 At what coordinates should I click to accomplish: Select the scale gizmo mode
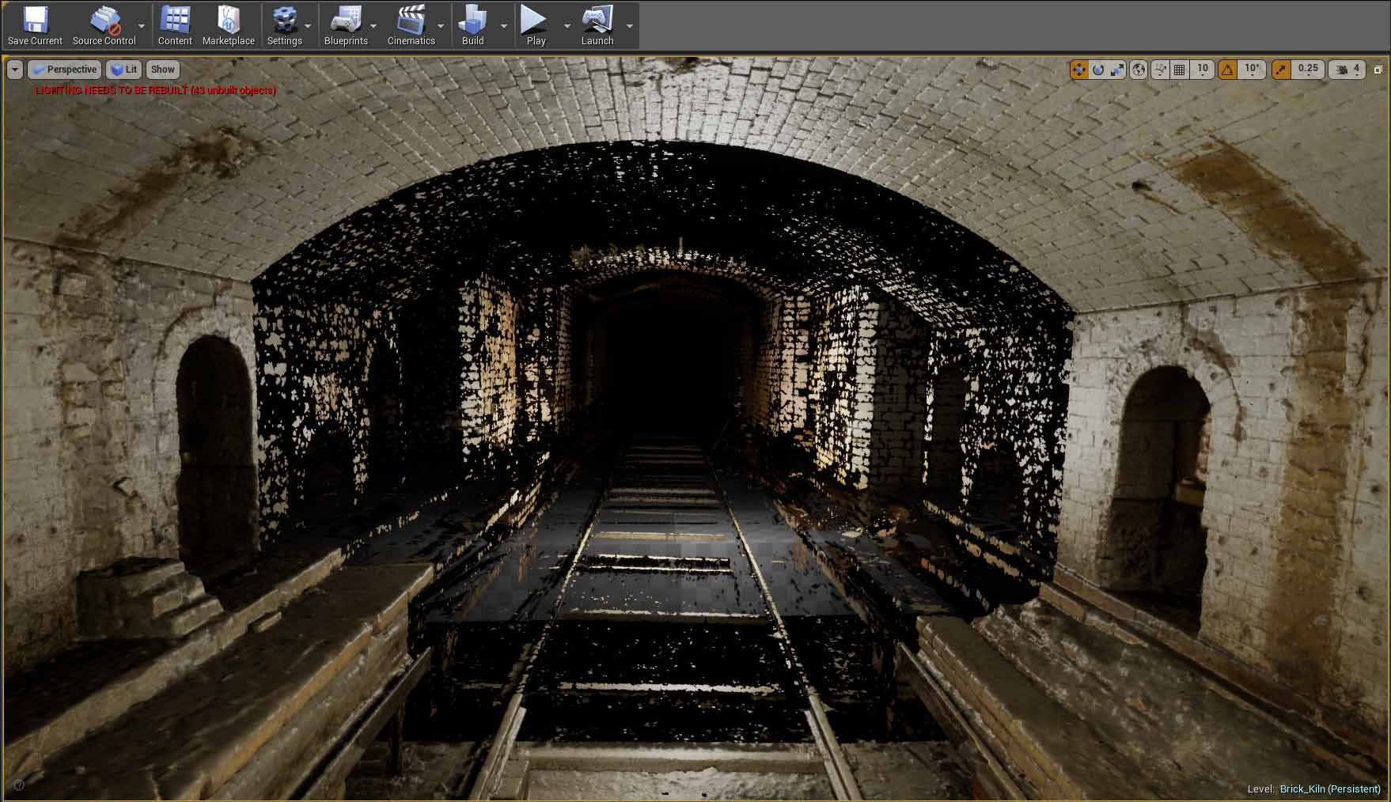coord(1117,70)
